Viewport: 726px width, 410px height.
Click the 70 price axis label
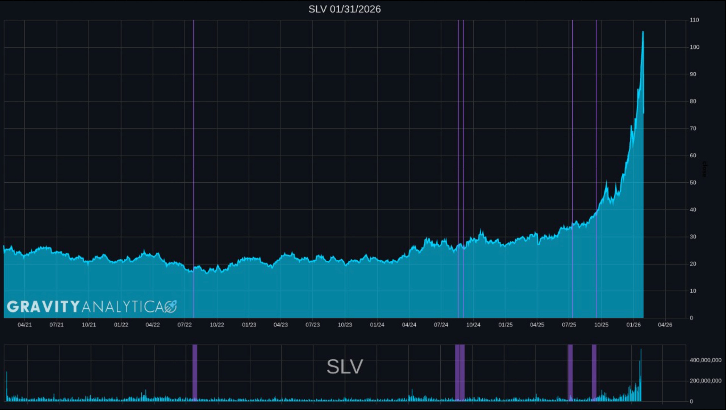693,129
